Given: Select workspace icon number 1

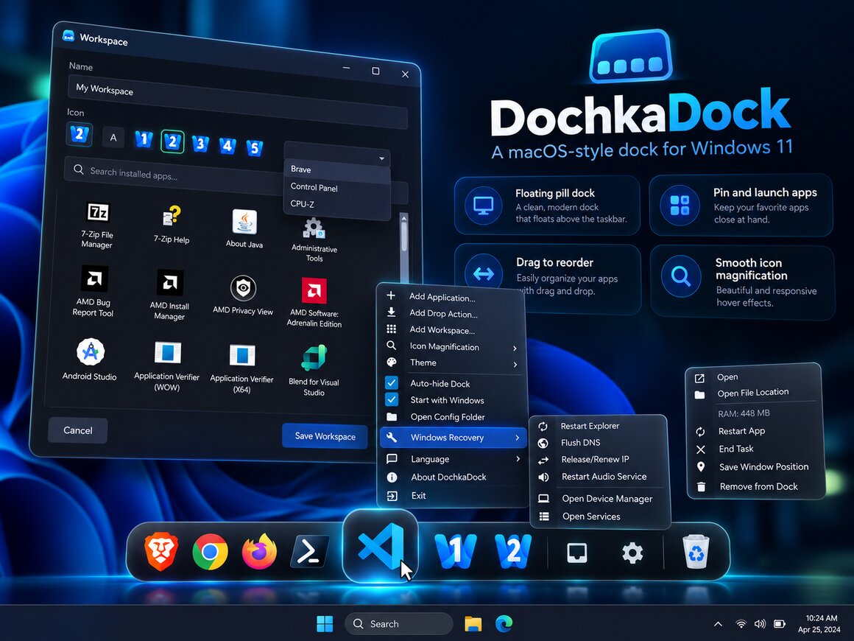Looking at the screenshot, I should coord(144,139).
